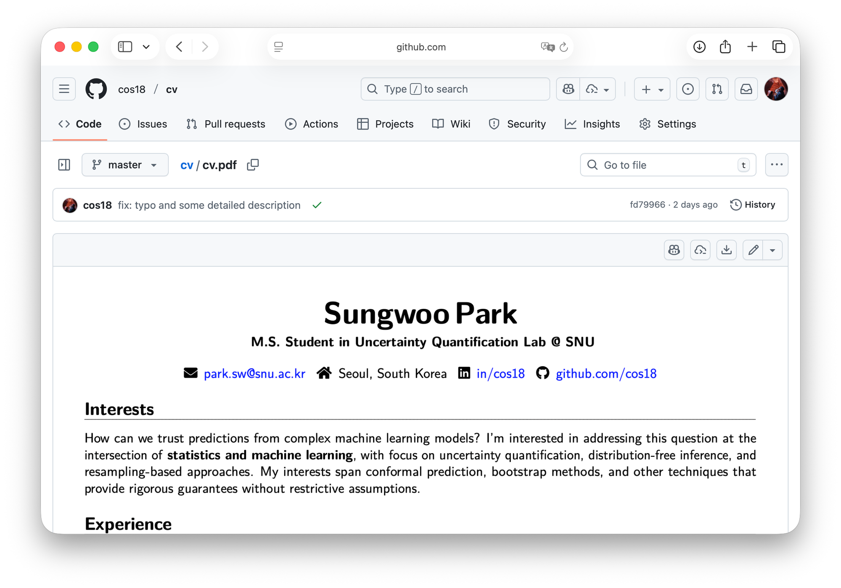
Task: Open the commit History link
Action: (x=753, y=205)
